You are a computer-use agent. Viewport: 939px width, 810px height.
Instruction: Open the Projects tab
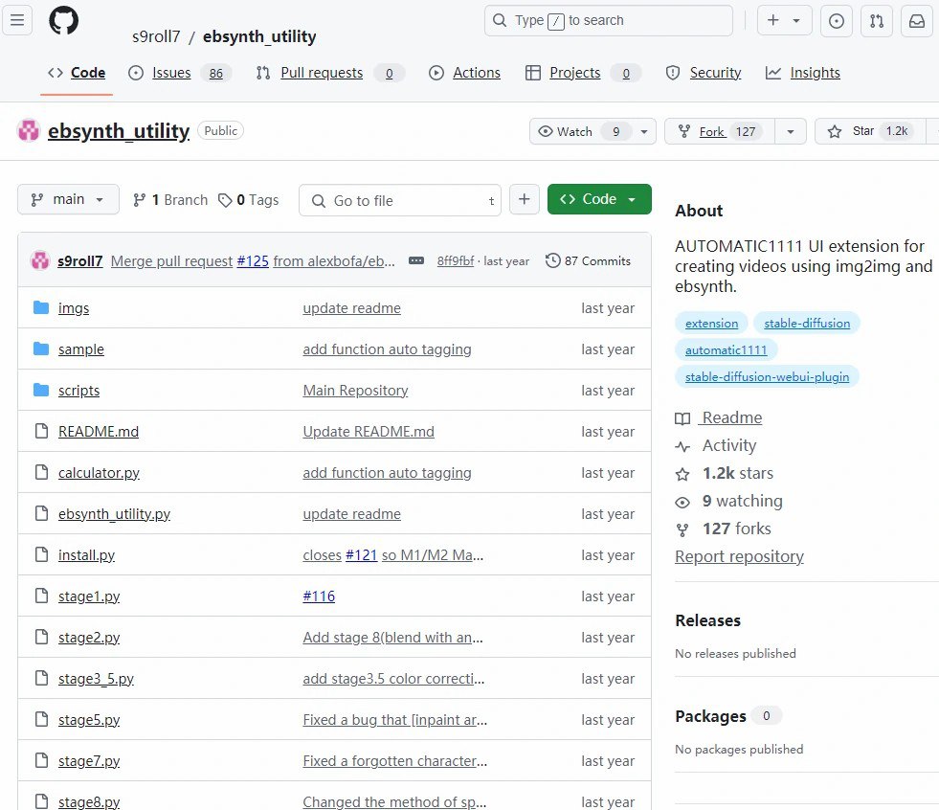[x=583, y=73]
